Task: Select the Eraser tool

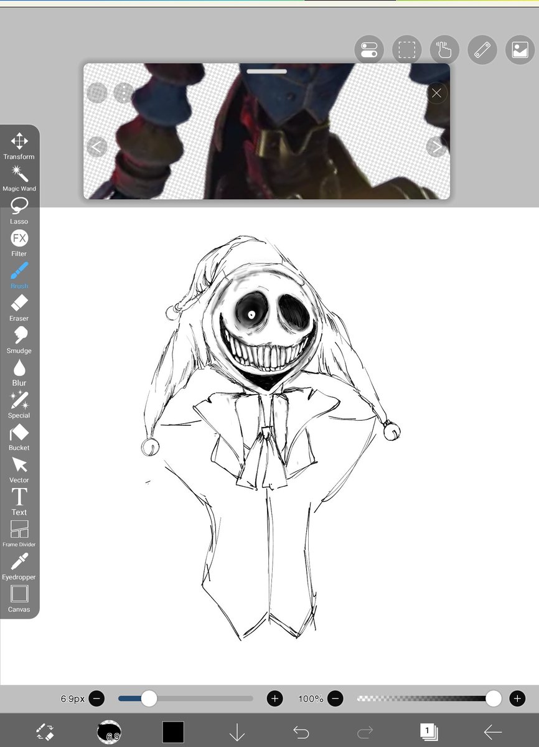Action: [19, 308]
